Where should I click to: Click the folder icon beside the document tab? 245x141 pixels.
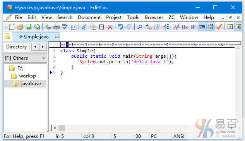7,36
